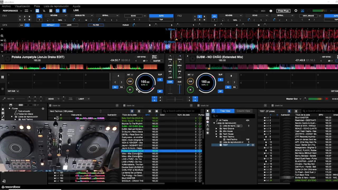Screen dimensions: 338x190
Task: Zoom out waveform with magnifier minus
Action: (x=2, y=45)
